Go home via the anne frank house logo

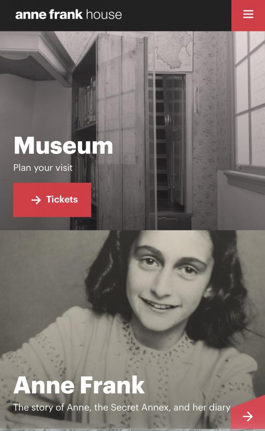click(68, 14)
